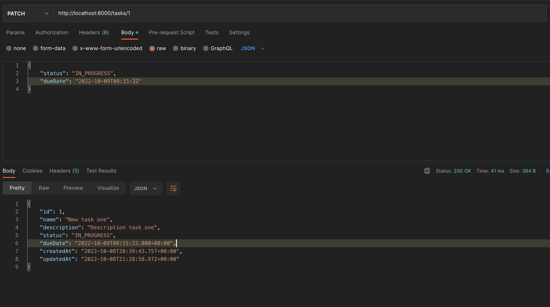
Task: Select the Visualize response view
Action: tap(108, 188)
